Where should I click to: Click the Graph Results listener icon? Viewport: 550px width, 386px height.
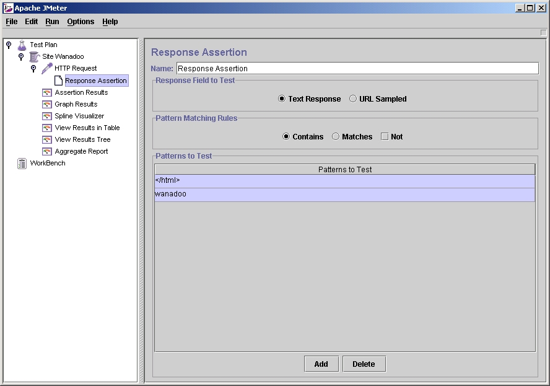(46, 104)
